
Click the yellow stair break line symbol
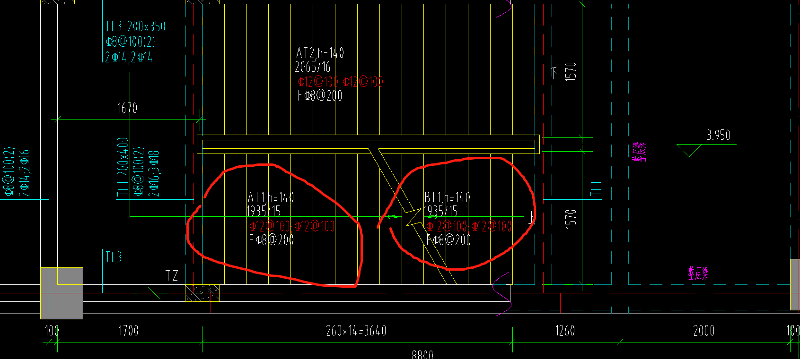(413, 217)
